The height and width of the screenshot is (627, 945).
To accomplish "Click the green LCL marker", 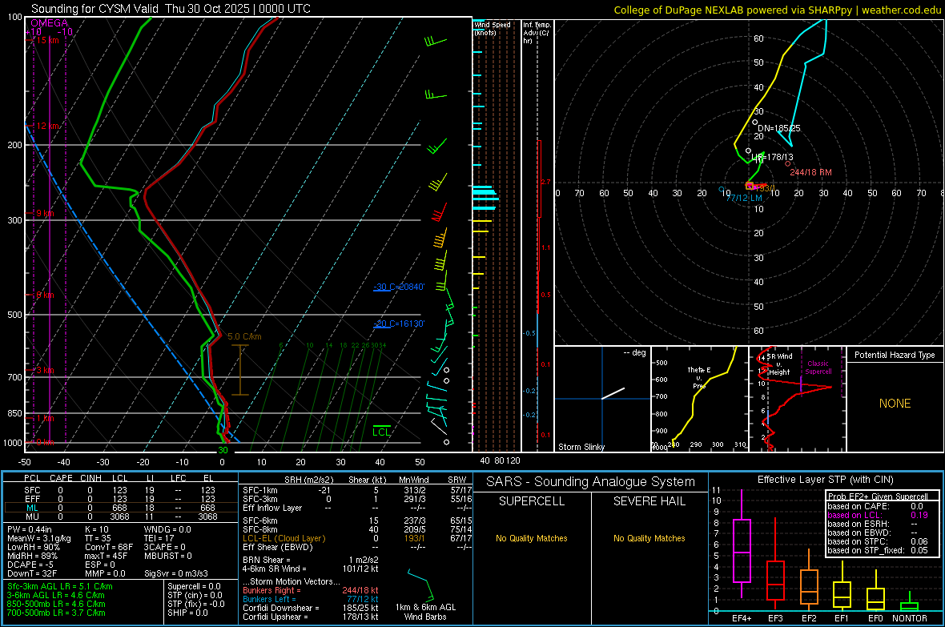I will pyautogui.click(x=381, y=432).
